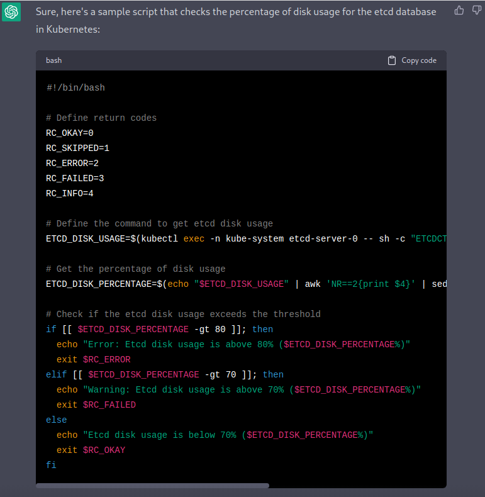The width and height of the screenshot is (485, 497).
Task: Click the 'if [[ $ETCD_DISK_PERCENTAGE -gt 80 ]]' line
Action: coord(159,329)
